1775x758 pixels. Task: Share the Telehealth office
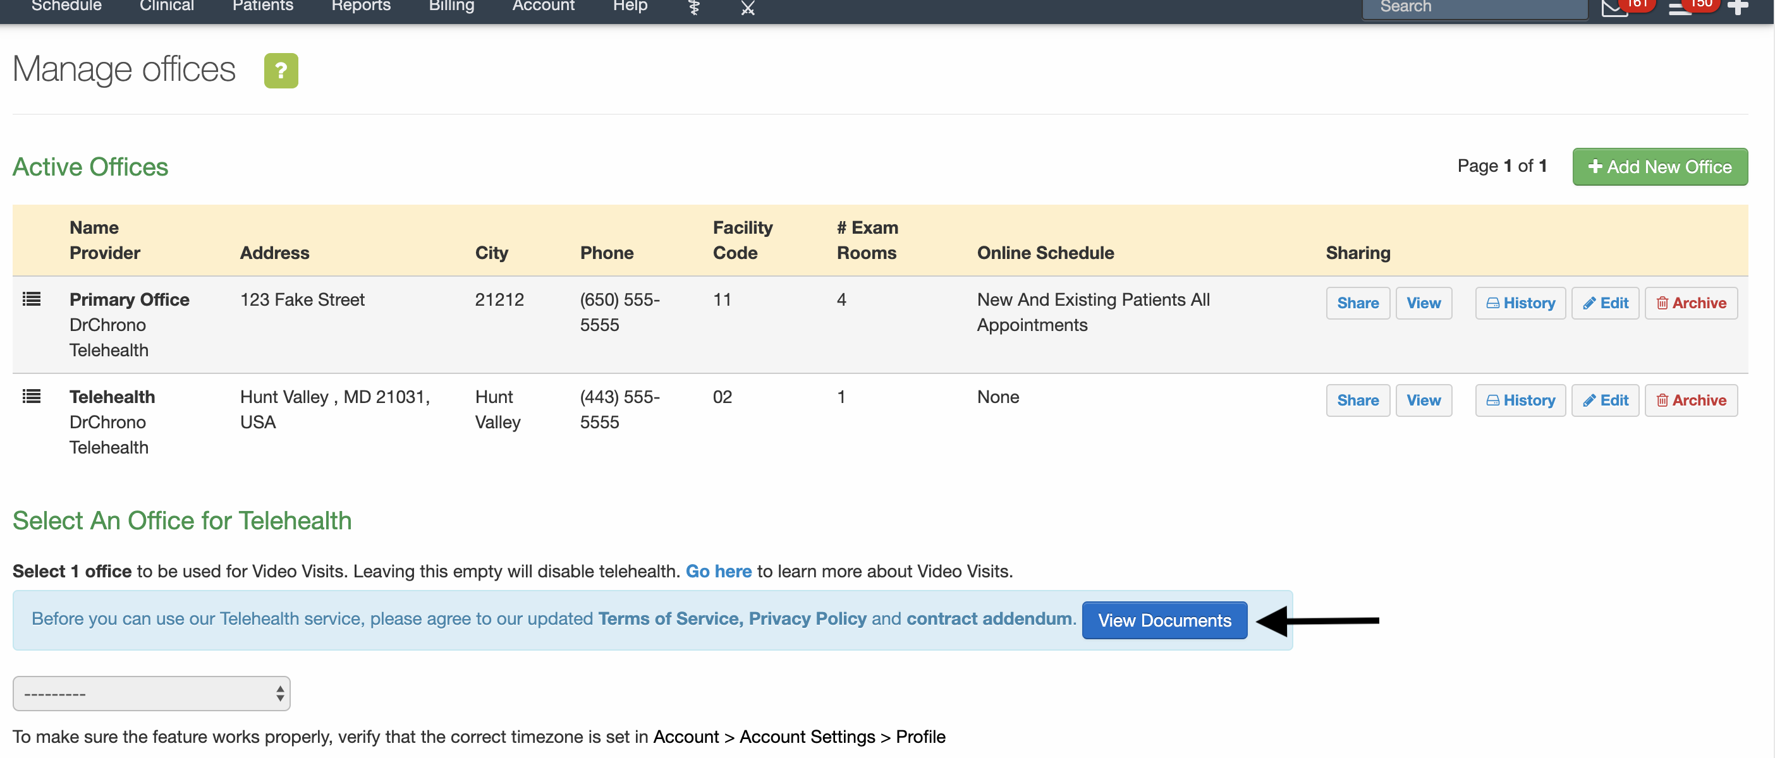click(1357, 400)
